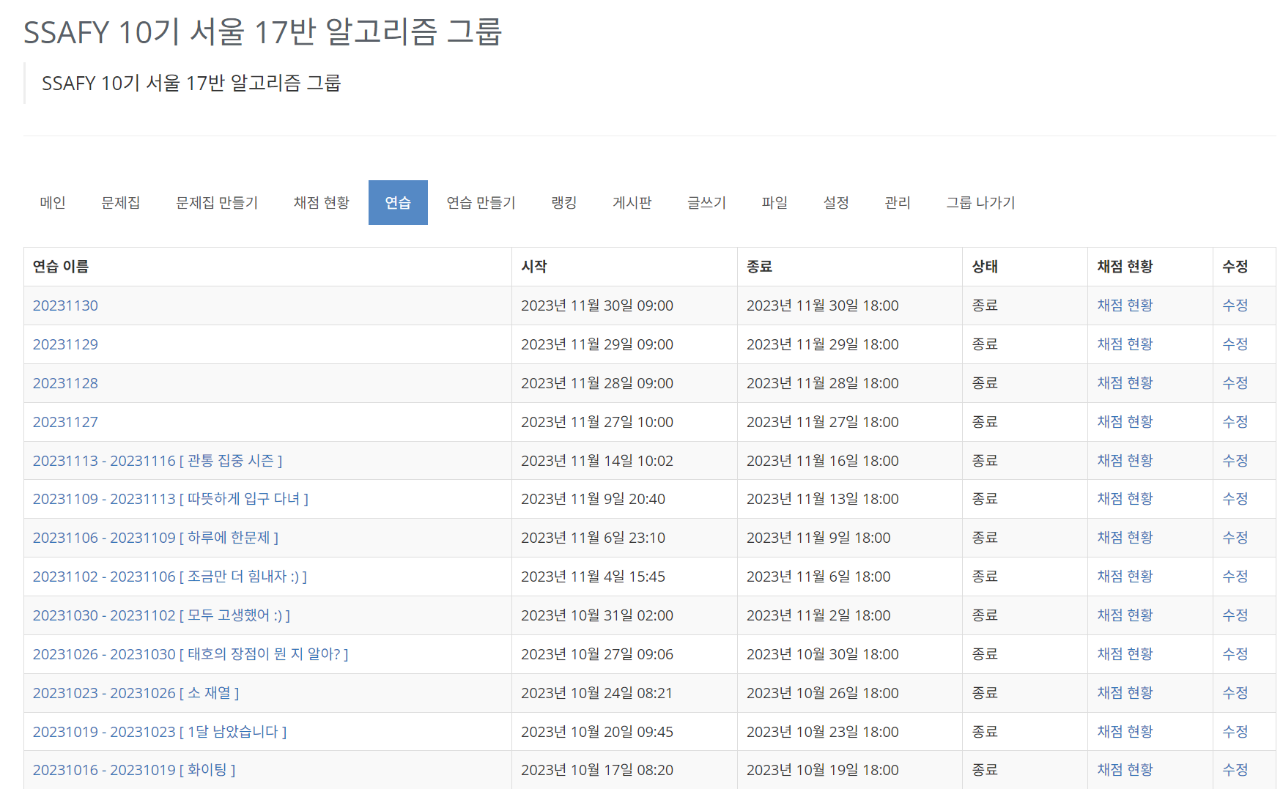View 채점 현황 for practice 20231130
The image size is (1283, 789).
(x=1125, y=305)
